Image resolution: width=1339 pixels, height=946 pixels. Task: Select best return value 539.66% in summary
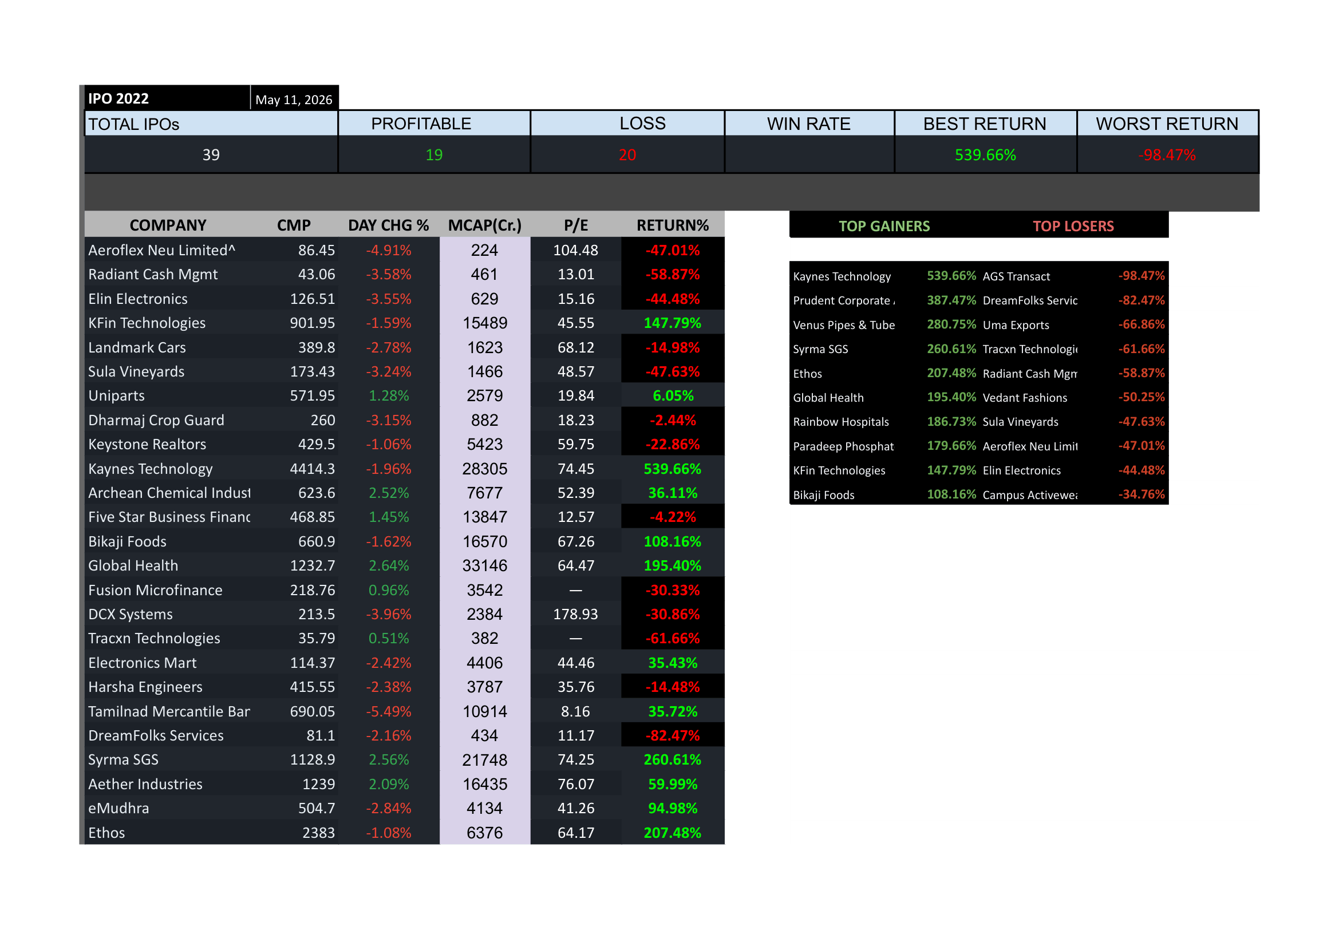(x=985, y=155)
